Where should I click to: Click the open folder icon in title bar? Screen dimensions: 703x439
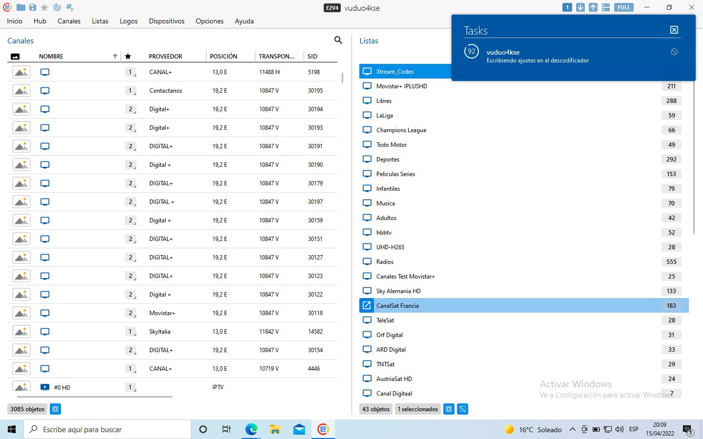tap(21, 7)
